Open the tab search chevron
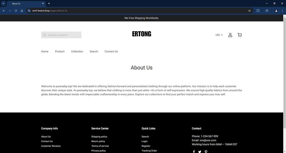 [x=3, y=4]
